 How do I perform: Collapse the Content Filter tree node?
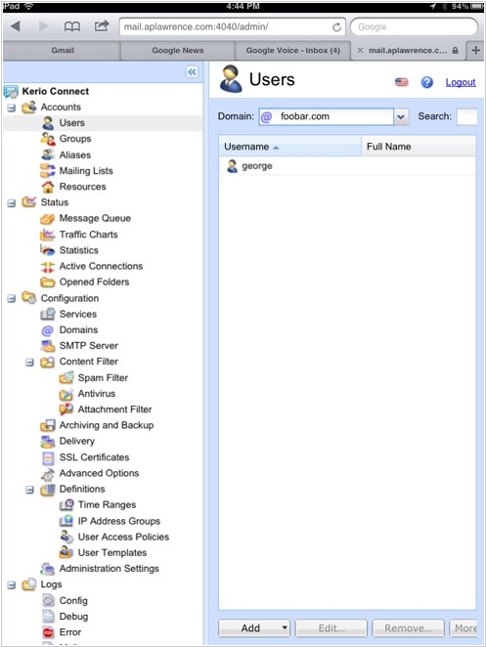click(x=29, y=363)
